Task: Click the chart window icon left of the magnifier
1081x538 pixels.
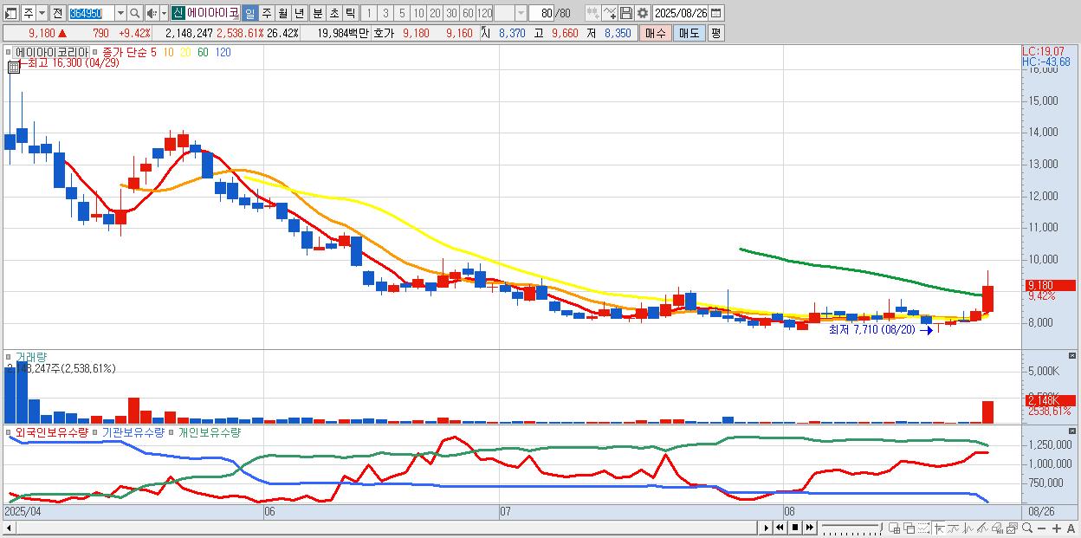Action: pyautogui.click(x=1012, y=528)
